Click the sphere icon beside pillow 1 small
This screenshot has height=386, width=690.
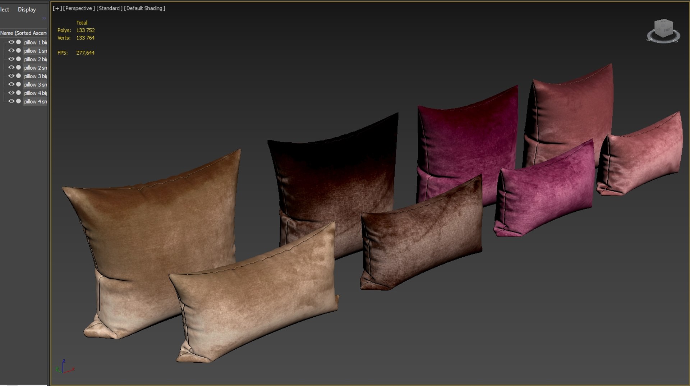18,51
